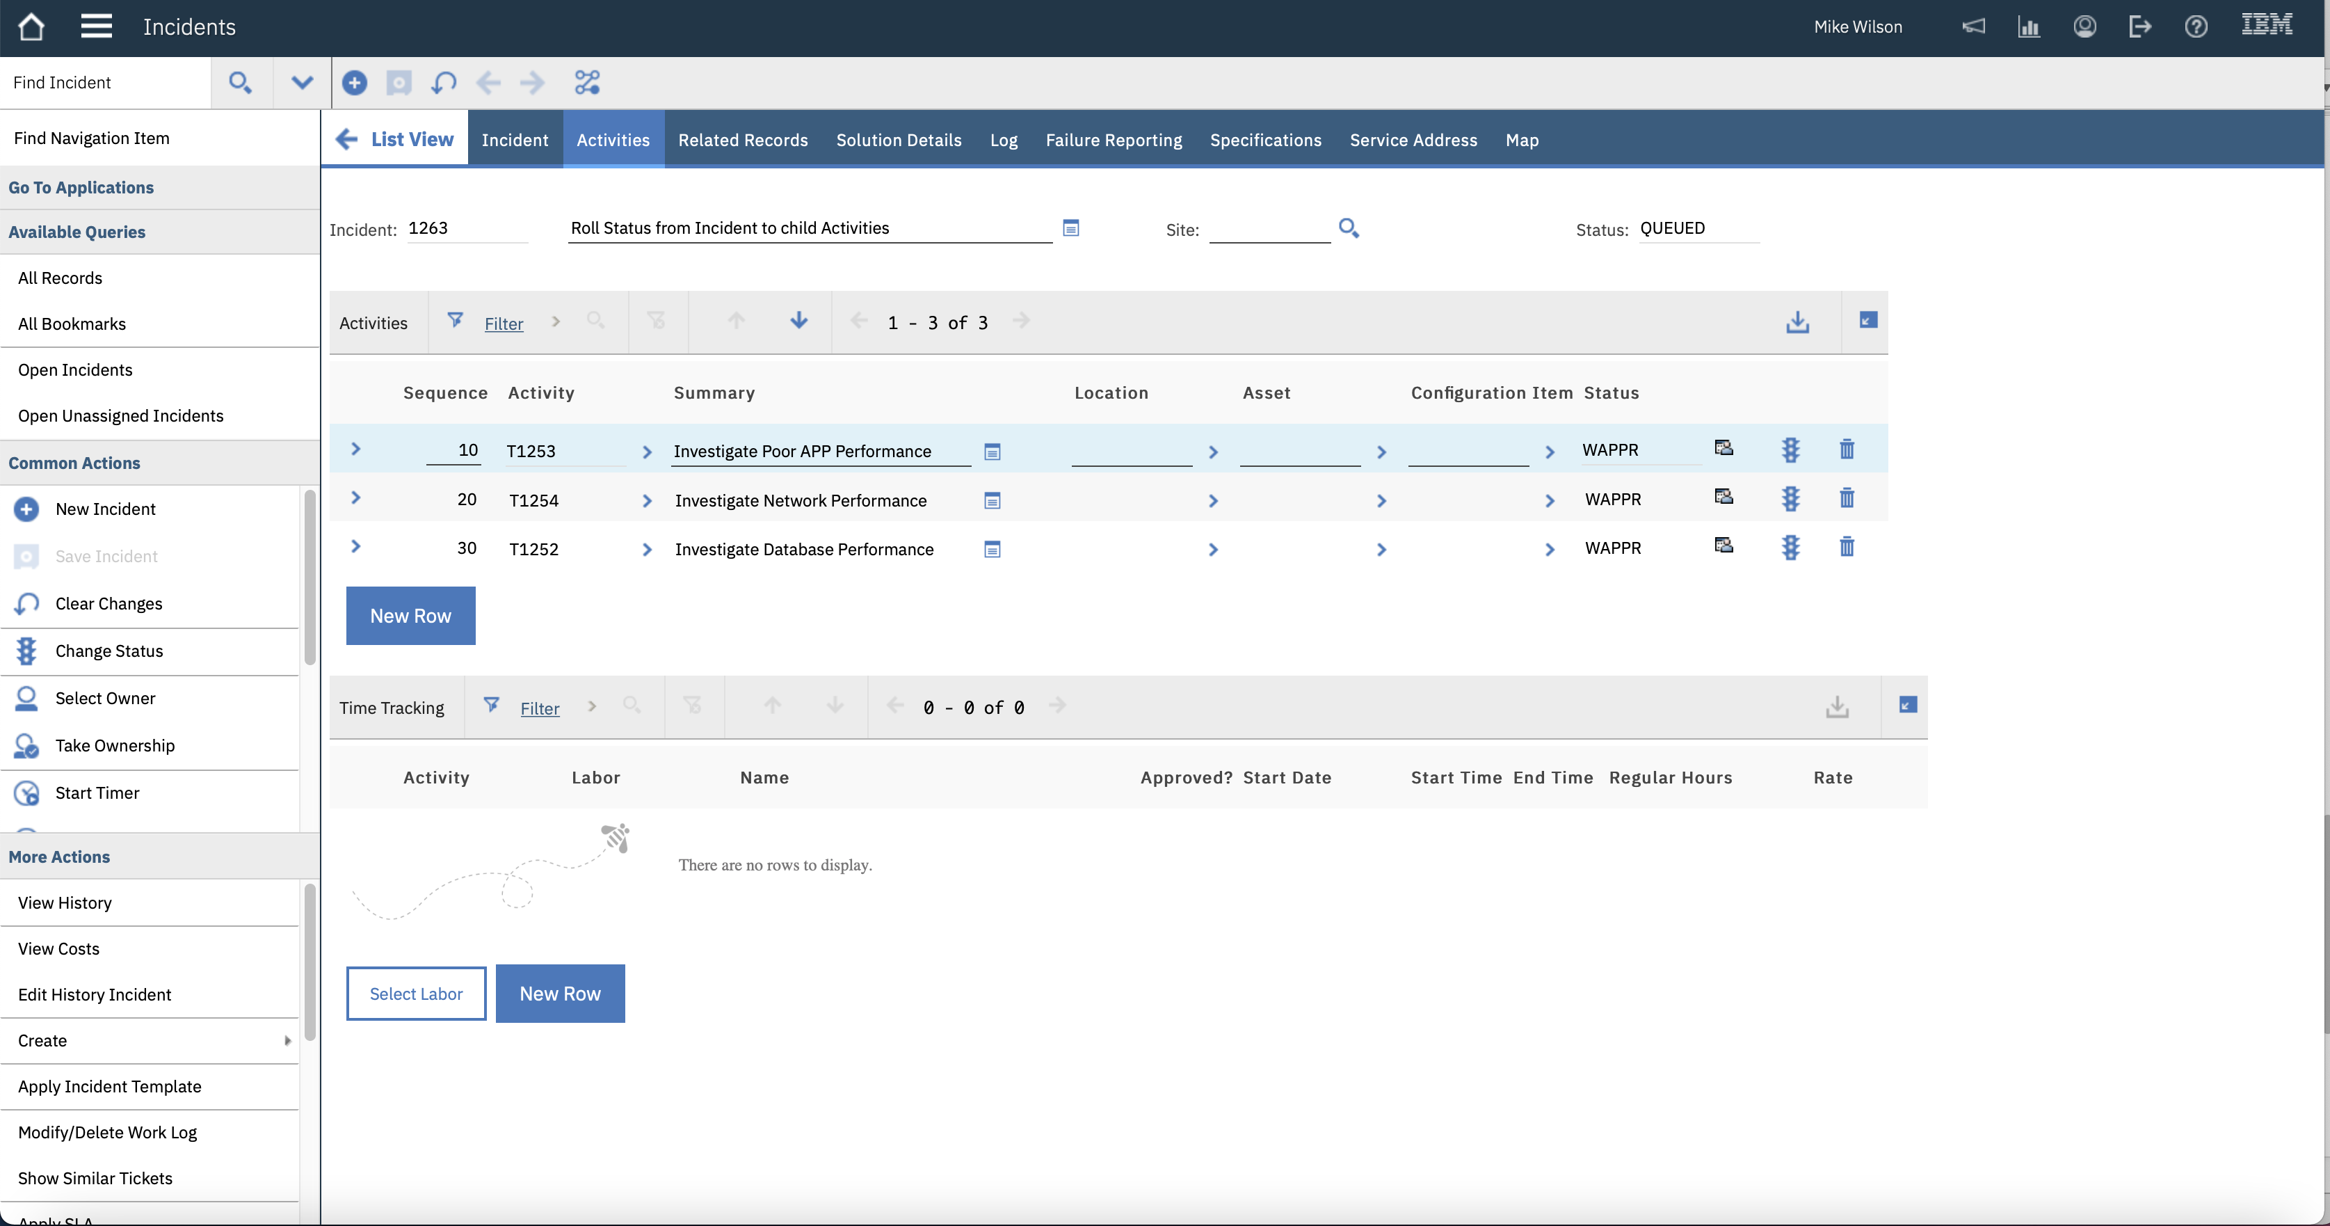Viewport: 2330px width, 1226px height.
Task: Click the New Incident plus icon in the toolbar
Action: pos(355,83)
